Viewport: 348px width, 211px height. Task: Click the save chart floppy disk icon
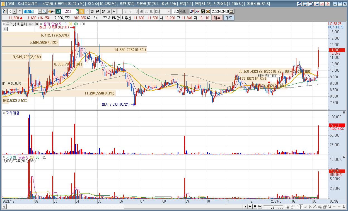click(202, 11)
